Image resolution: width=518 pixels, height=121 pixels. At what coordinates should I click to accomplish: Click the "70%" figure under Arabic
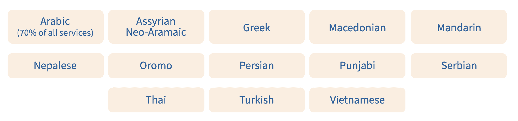click(x=28, y=33)
